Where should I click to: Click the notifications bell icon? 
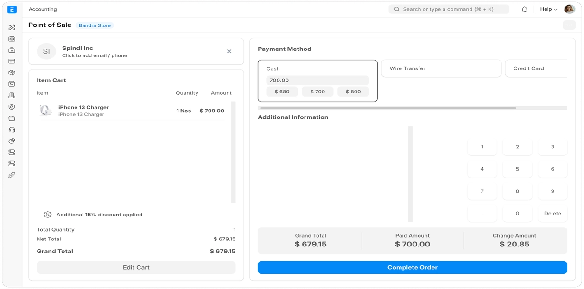pos(525,9)
